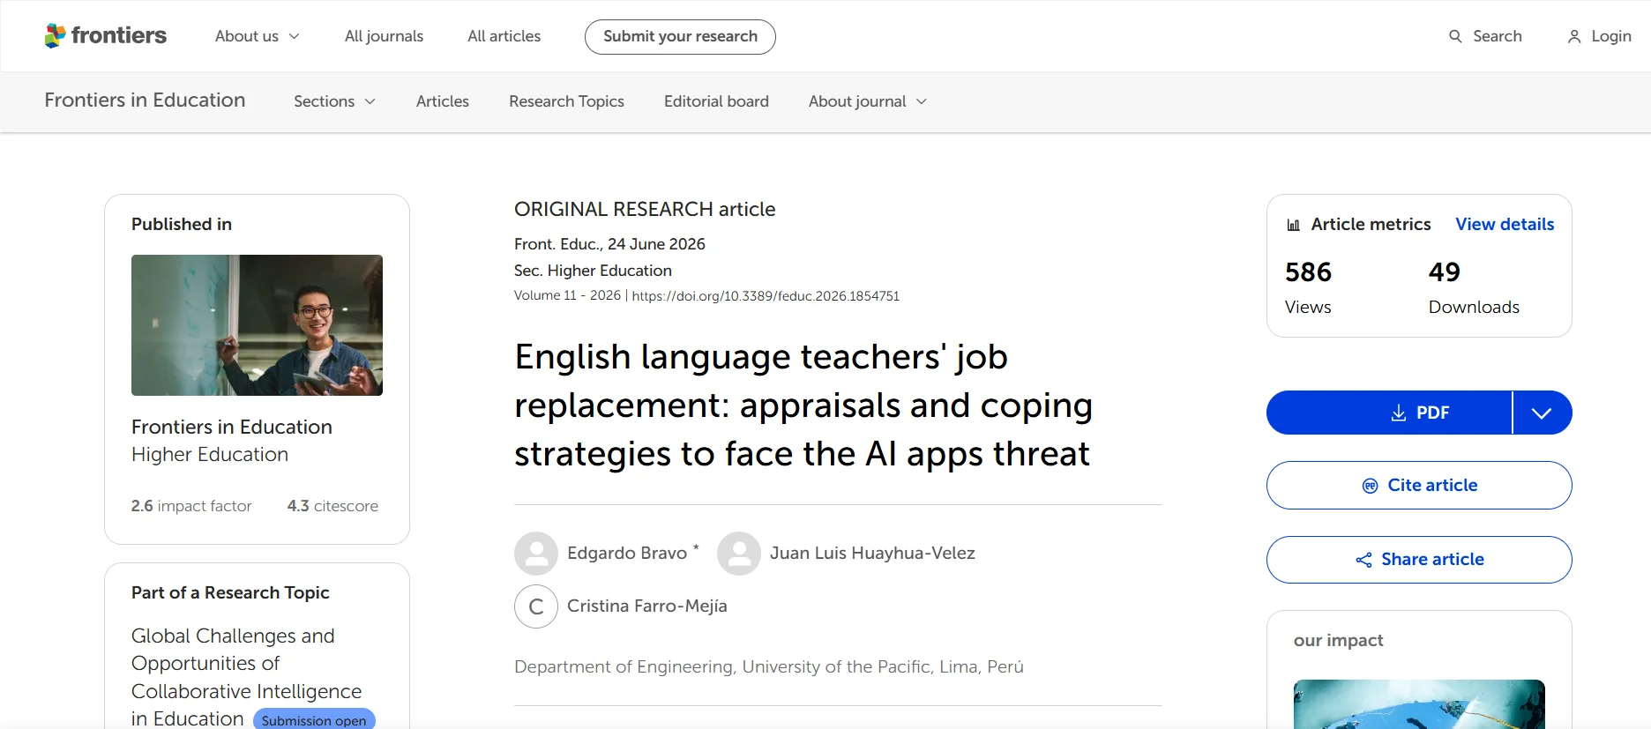
Task: Click the Share article button
Action: (x=1419, y=560)
